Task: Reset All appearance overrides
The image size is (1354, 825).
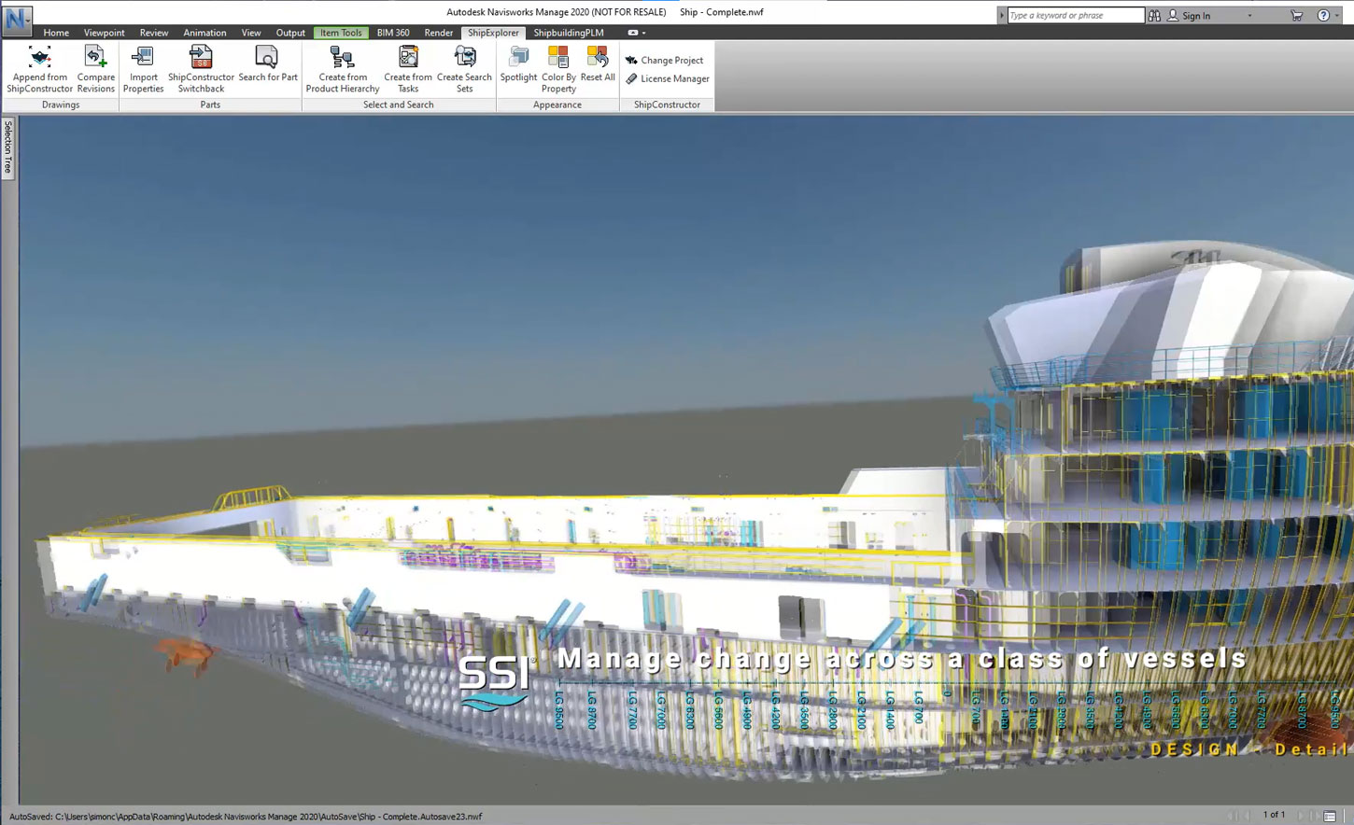Action: pyautogui.click(x=598, y=59)
